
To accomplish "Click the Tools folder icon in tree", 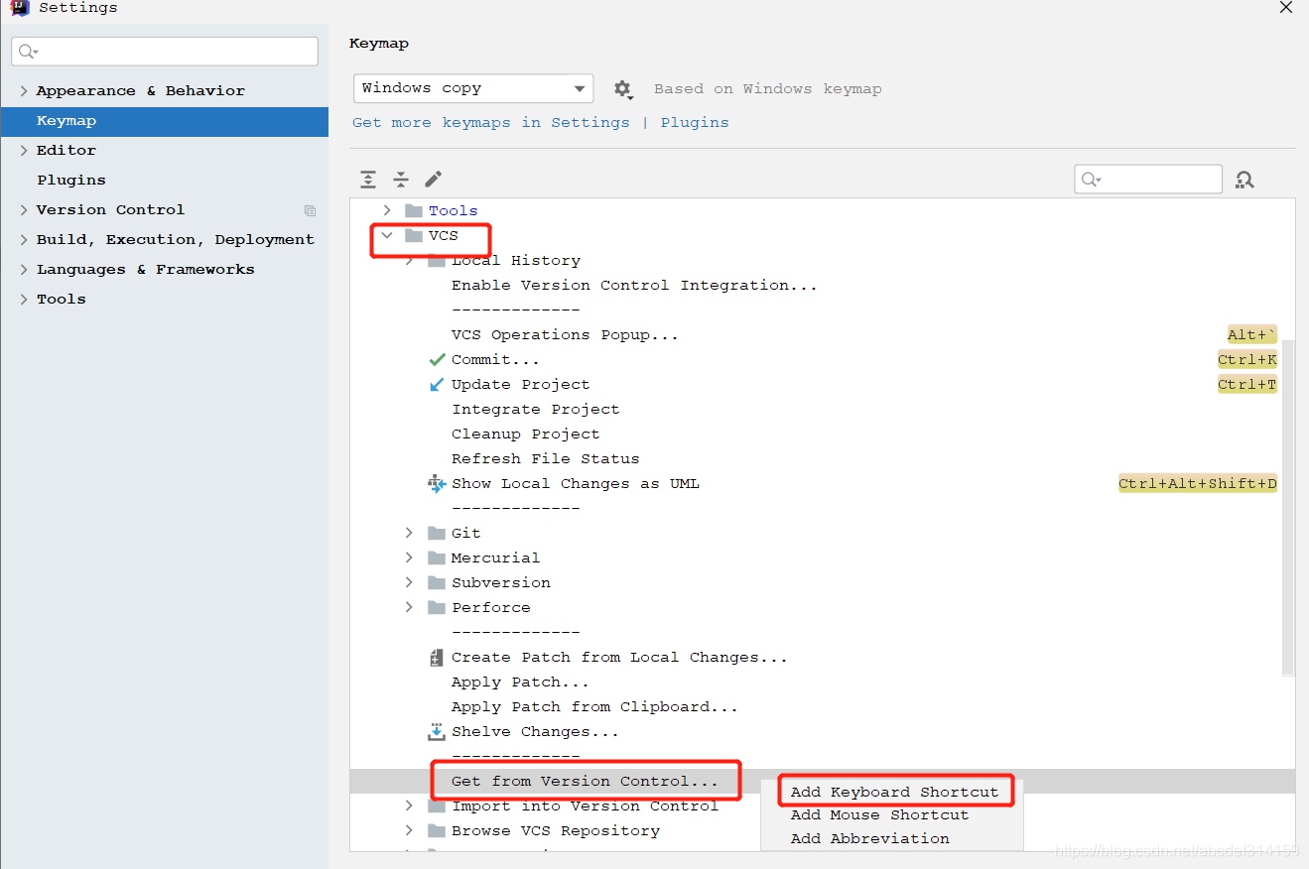I will point(414,210).
